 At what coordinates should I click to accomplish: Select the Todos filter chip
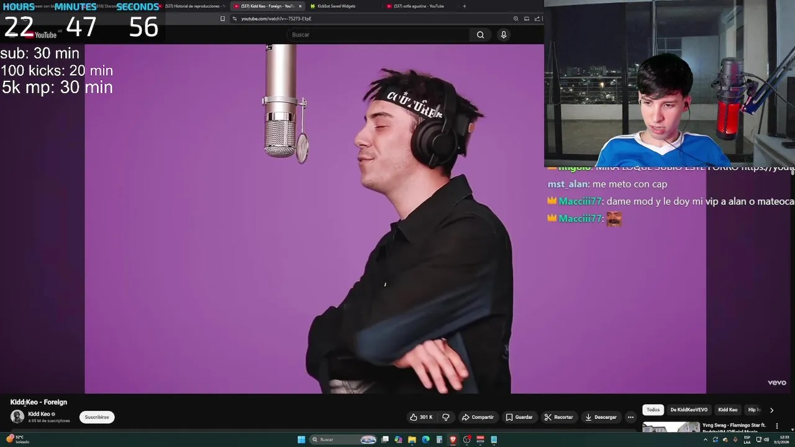coord(653,410)
